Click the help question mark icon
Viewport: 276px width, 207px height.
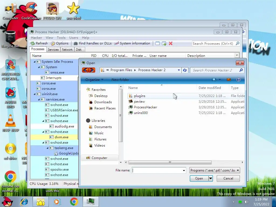pyautogui.click(x=239, y=80)
